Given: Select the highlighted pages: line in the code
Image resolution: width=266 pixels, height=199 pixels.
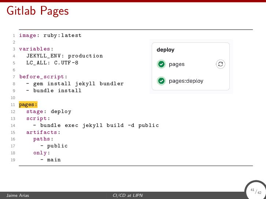Looking at the screenshot, I should tap(28, 105).
